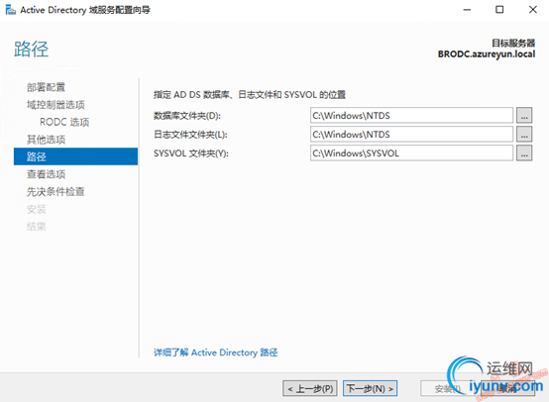Go to the 域控制器选项 step
549x402 pixels.
[55, 105]
